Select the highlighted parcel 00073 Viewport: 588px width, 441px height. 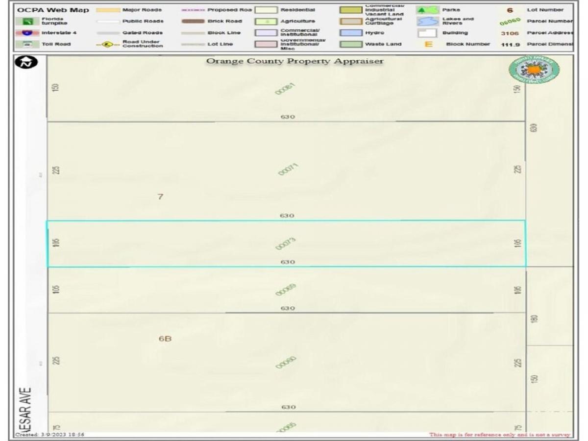(286, 244)
